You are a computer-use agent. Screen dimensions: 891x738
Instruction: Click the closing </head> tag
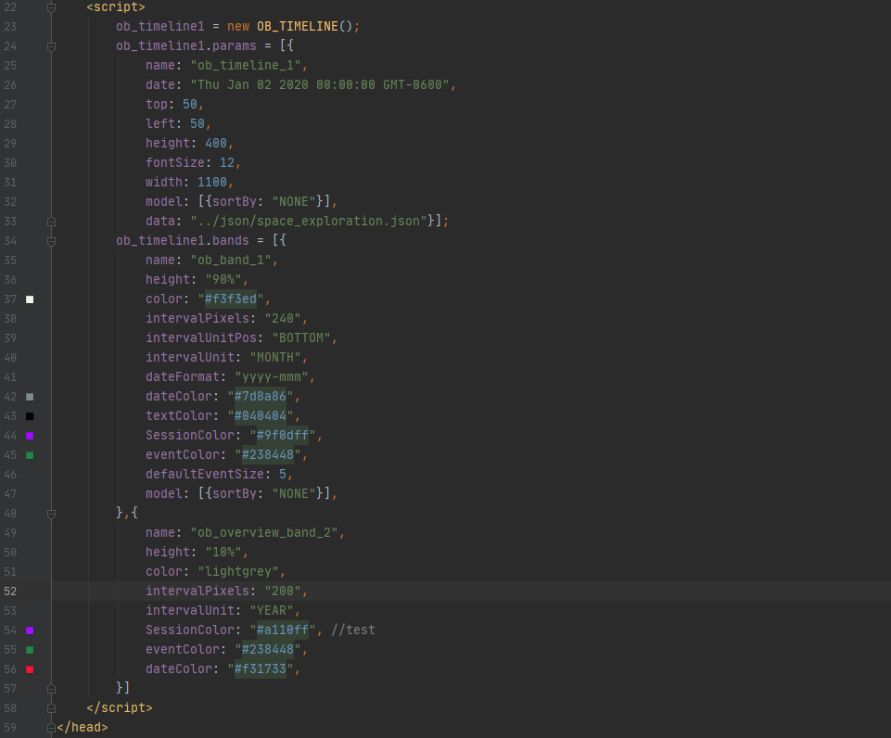click(83, 727)
